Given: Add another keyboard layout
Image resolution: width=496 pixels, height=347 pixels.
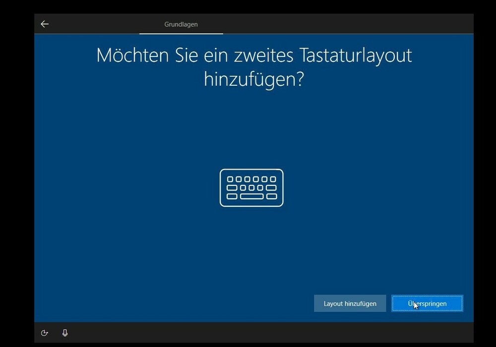Looking at the screenshot, I should [350, 303].
